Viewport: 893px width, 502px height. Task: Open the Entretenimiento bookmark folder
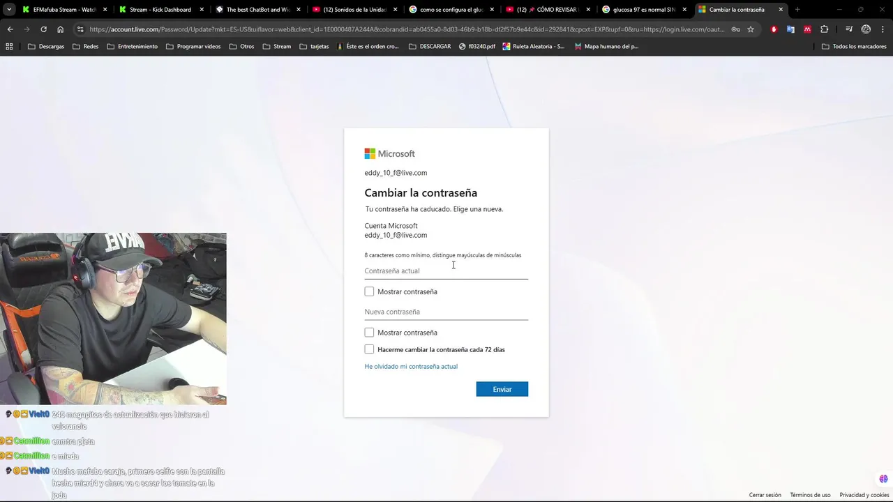coord(132,47)
